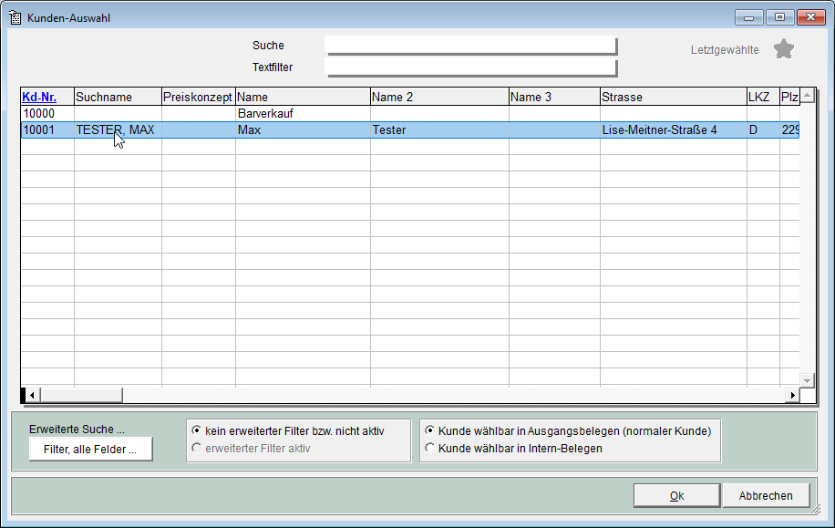The image size is (835, 528).
Task: Click the Abbrechen button
Action: [766, 495]
